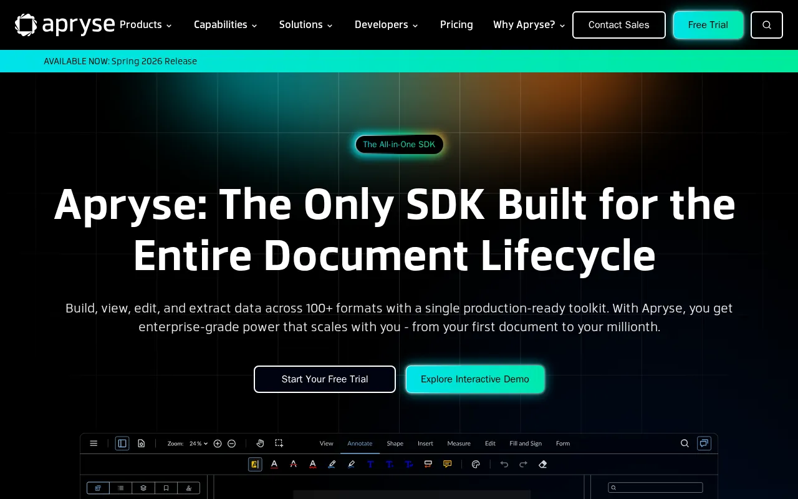Show the layers panel tab
Viewport: 798px width, 499px height.
(143, 488)
